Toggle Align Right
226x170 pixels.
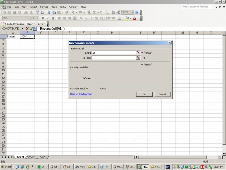pos(70,18)
